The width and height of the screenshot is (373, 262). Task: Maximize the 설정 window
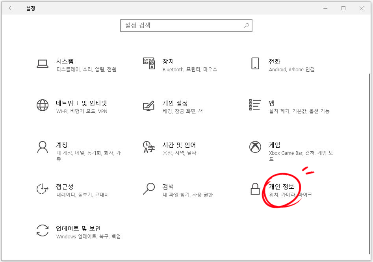343,8
